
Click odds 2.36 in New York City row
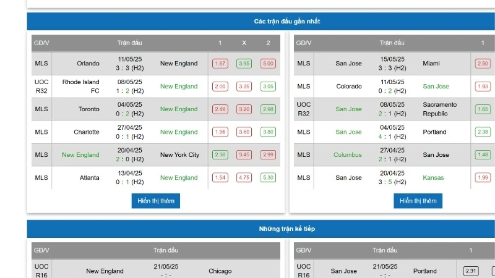pos(220,154)
